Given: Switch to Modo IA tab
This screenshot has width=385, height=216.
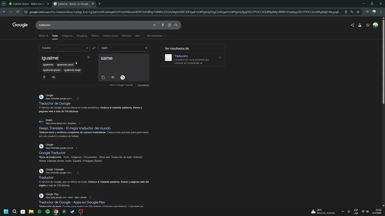Looking at the screenshot, I should coord(43,36).
